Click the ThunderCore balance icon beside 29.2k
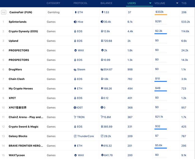This screenshot has height=159, width=195. coord(102,136)
